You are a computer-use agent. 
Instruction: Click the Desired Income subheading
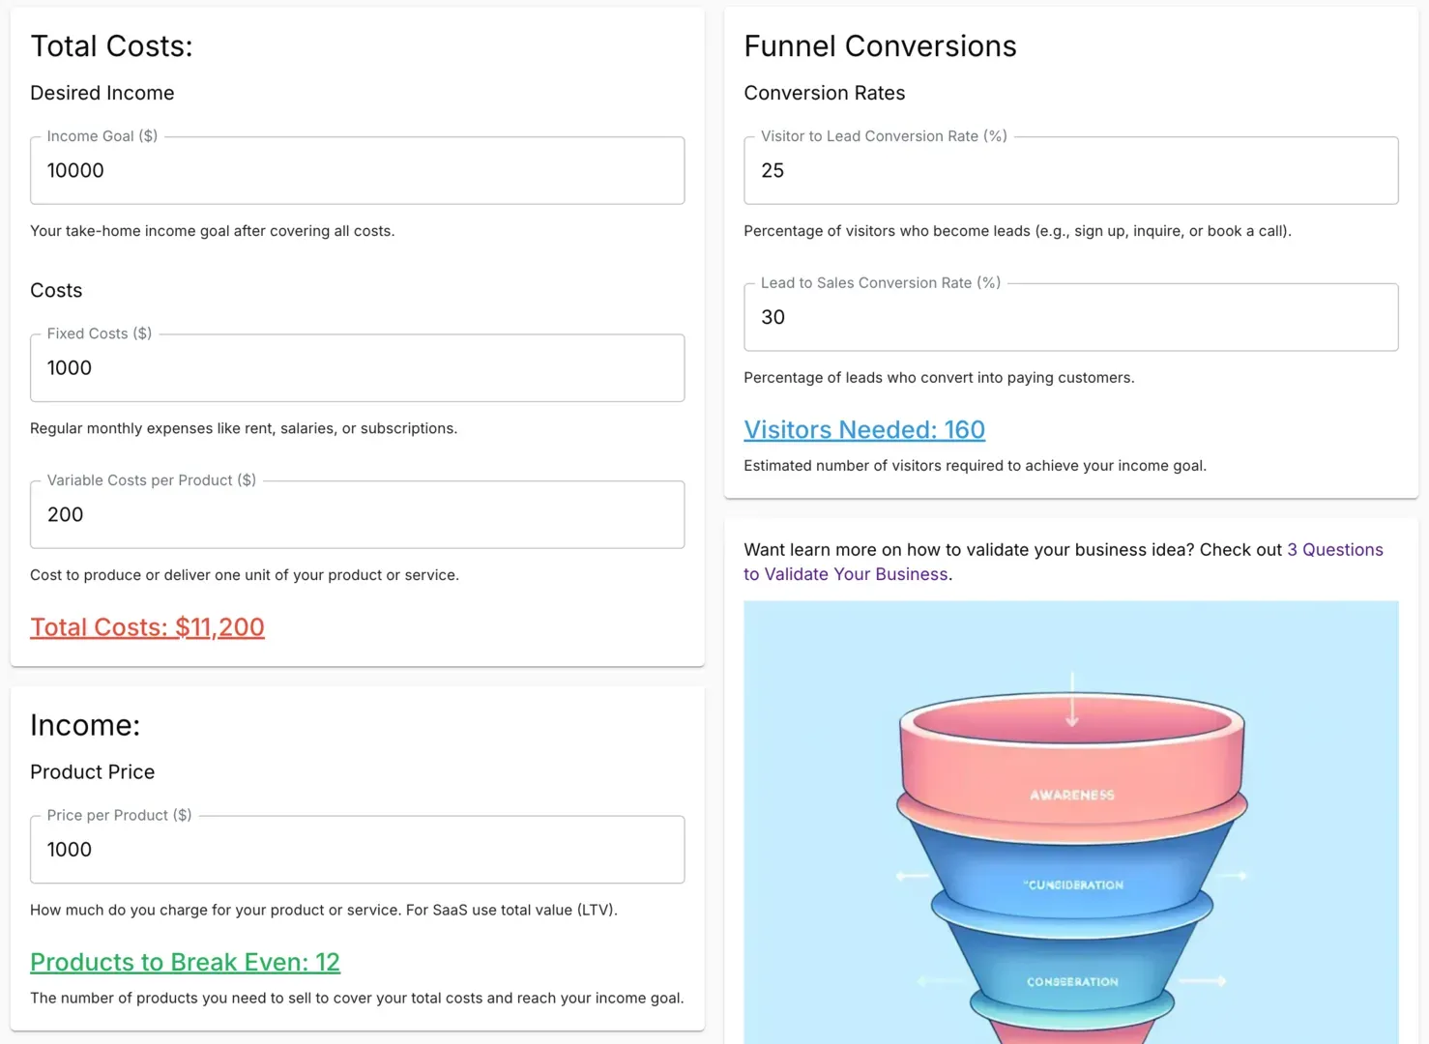point(102,93)
